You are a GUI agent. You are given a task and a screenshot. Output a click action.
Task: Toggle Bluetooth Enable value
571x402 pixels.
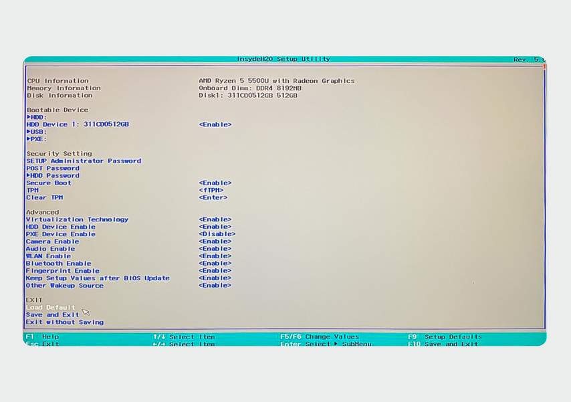(x=215, y=263)
